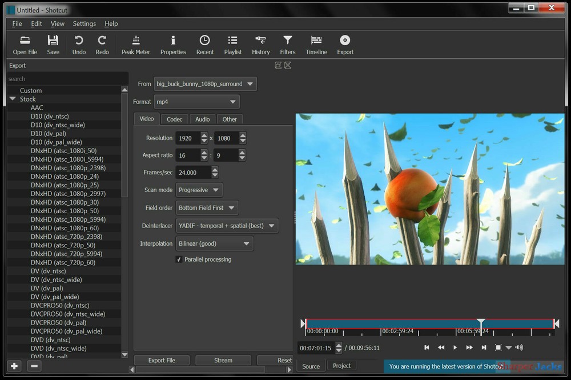The image size is (571, 380).
Task: Open the History panel
Action: tap(260, 43)
